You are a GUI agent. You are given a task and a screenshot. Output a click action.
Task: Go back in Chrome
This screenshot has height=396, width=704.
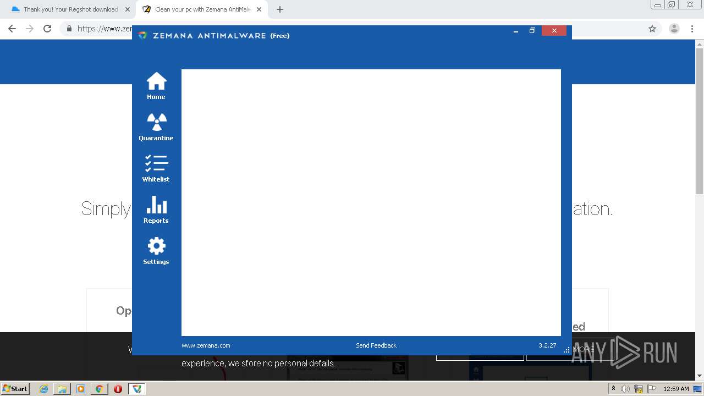[12, 29]
